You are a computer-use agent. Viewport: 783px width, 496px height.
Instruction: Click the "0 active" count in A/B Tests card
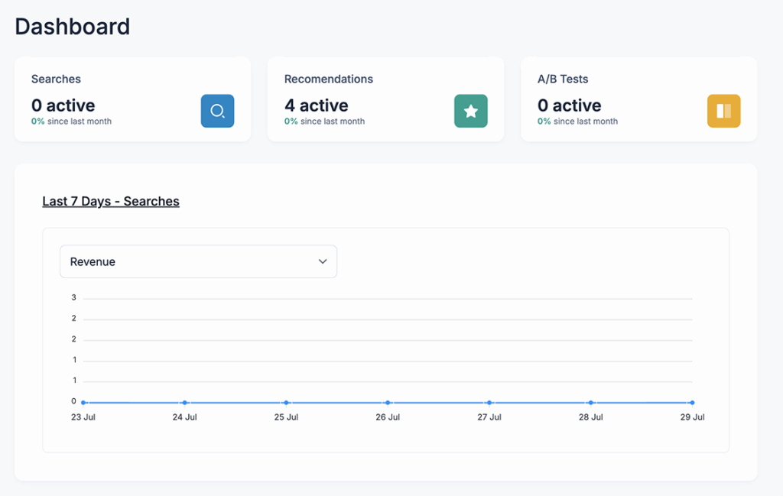pyautogui.click(x=569, y=105)
